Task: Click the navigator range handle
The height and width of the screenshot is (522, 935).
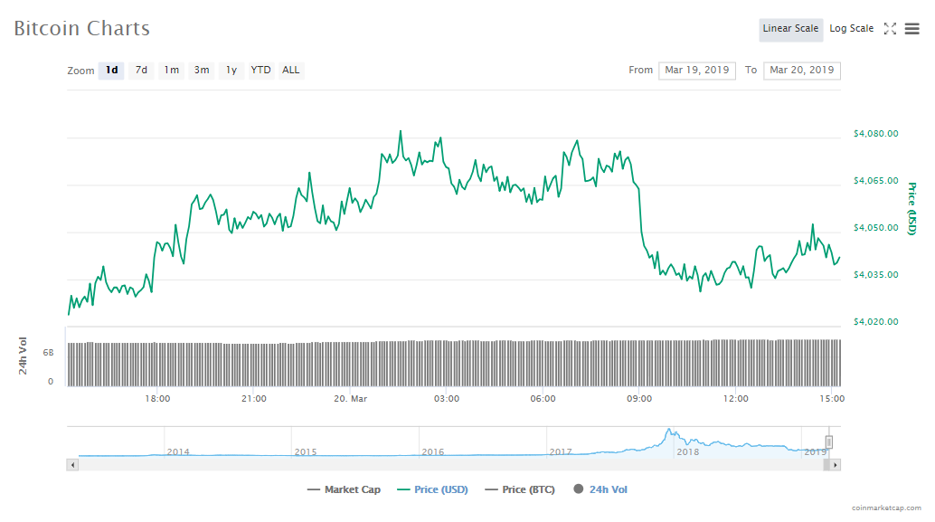Action: tap(828, 441)
